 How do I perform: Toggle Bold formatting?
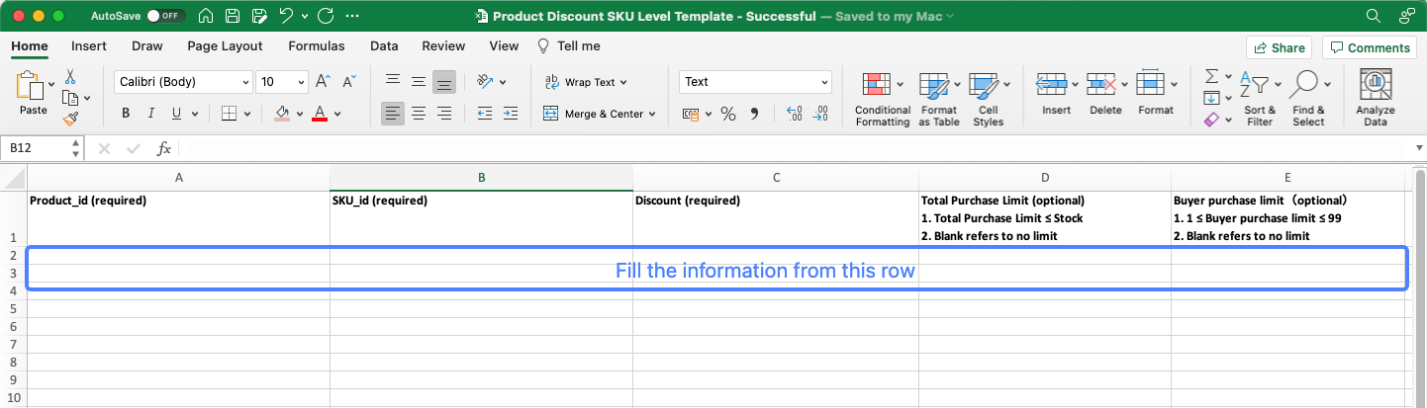pos(126,114)
